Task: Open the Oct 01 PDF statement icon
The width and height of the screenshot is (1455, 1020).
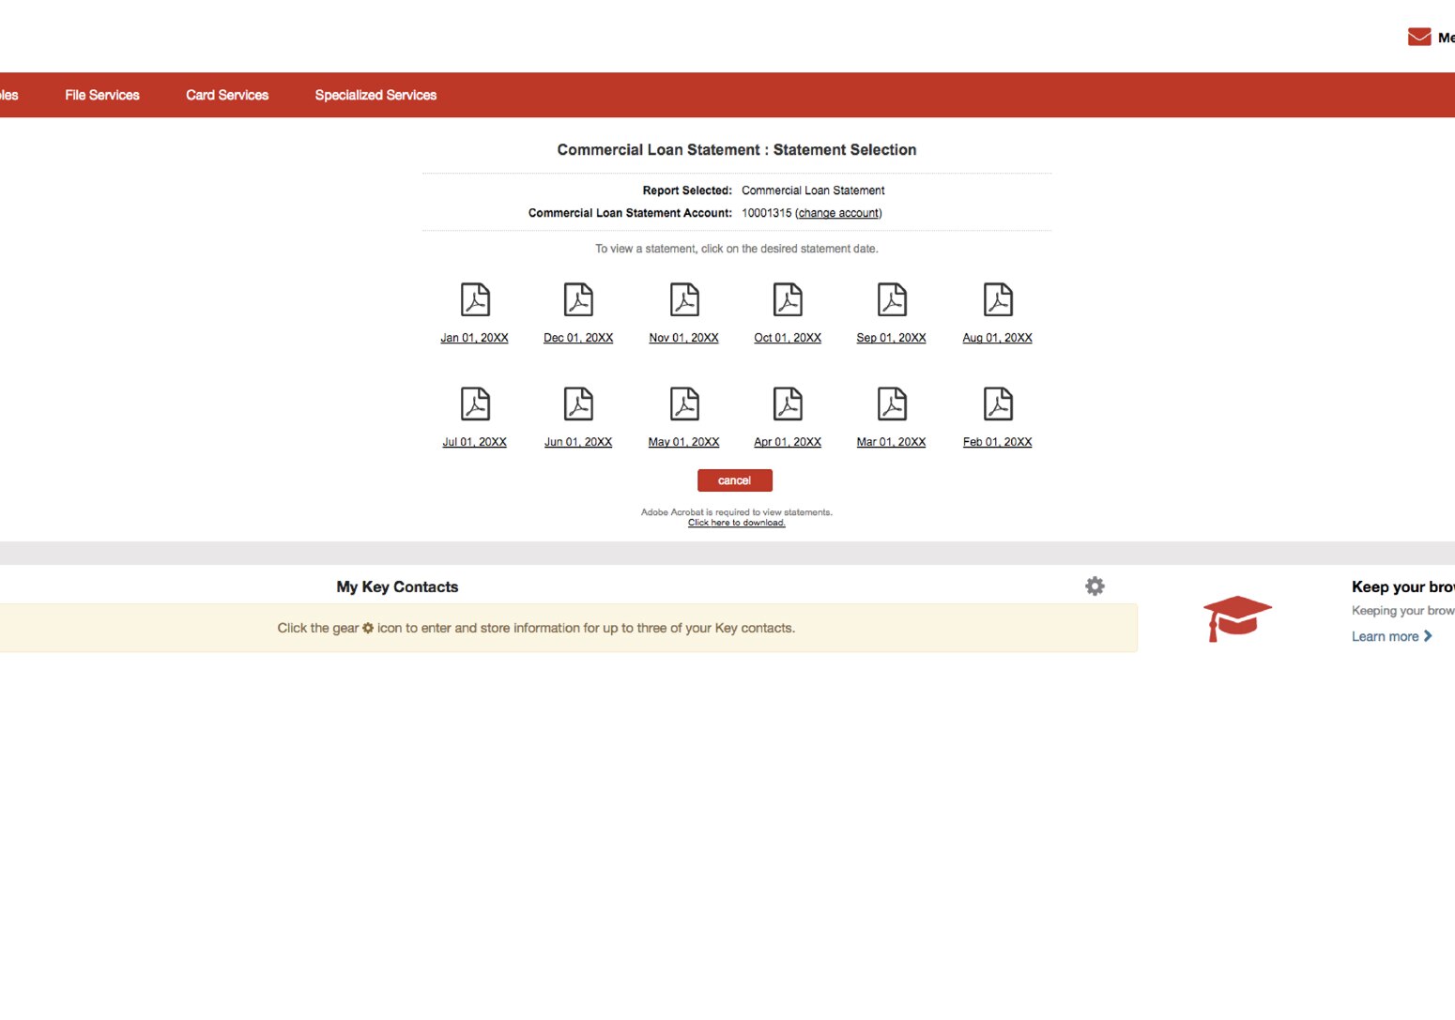Action: click(788, 298)
